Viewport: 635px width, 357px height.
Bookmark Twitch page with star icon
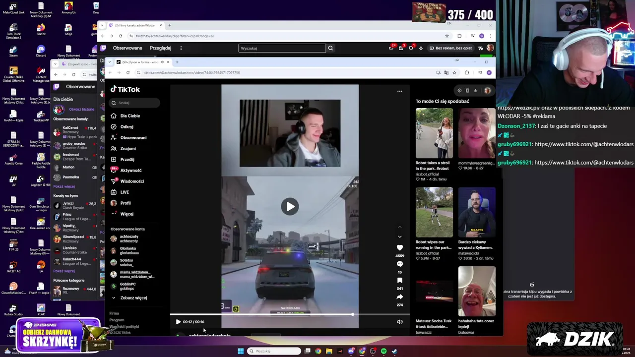tap(447, 36)
